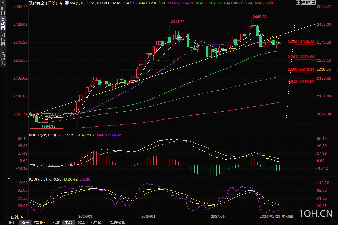Click the 1984.12 low price label
Image resolution: width=338 pixels, height=225 pixels.
(x=48, y=126)
